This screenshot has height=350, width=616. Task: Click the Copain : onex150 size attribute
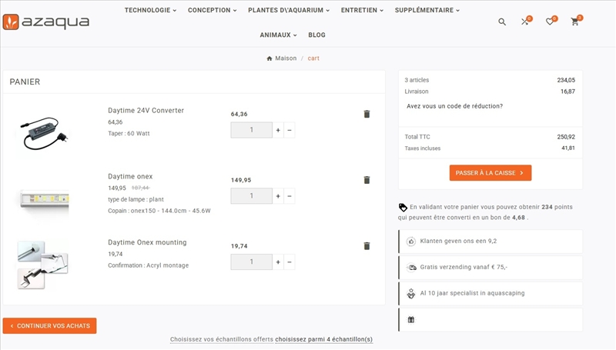[159, 211]
